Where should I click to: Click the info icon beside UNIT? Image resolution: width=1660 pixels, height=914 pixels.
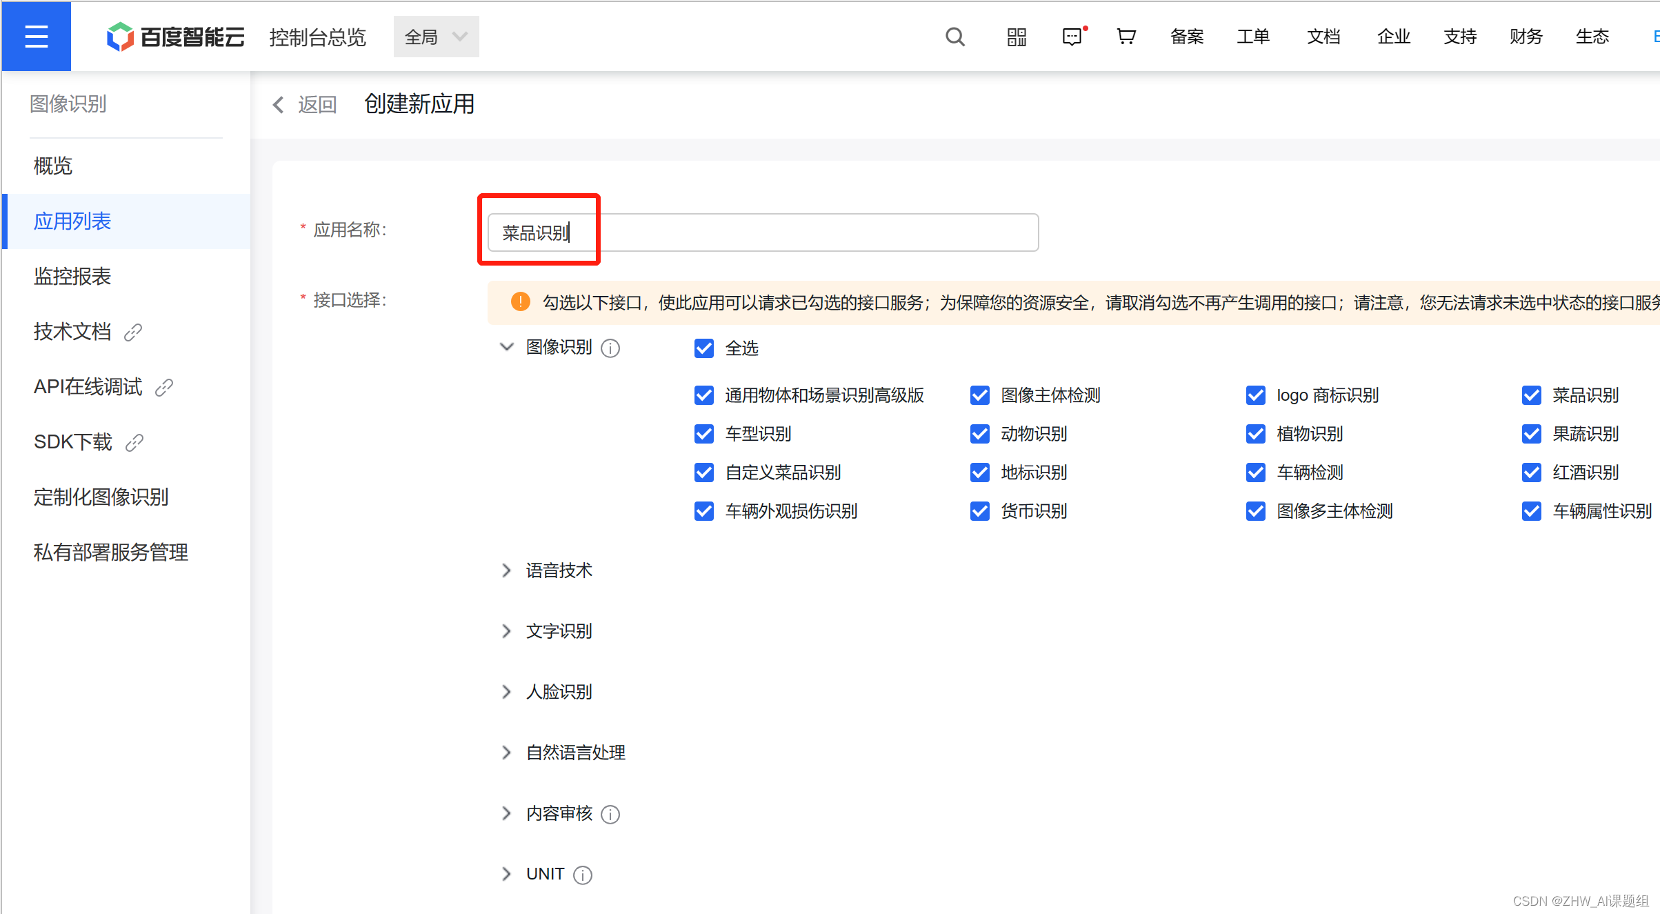pyautogui.click(x=583, y=875)
